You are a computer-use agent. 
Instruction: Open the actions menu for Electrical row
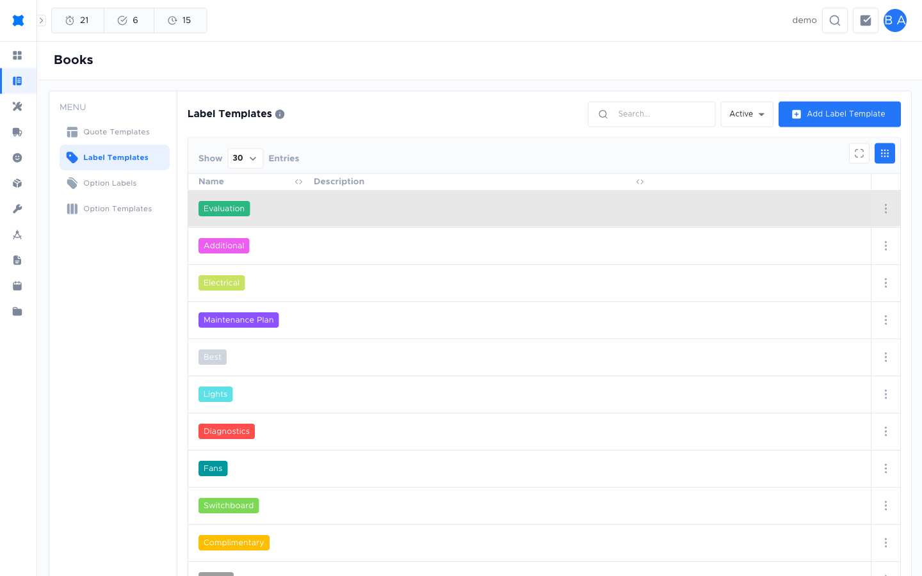pyautogui.click(x=886, y=283)
